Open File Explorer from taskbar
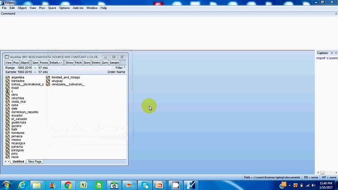This screenshot has width=338, height=190. (37, 185)
